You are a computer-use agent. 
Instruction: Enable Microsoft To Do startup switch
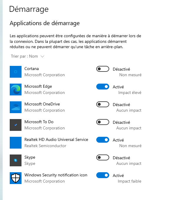pyautogui.click(x=103, y=122)
